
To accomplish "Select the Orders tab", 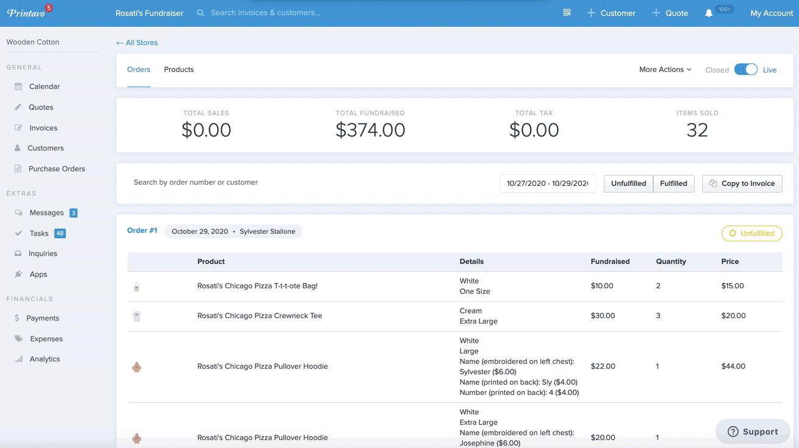I will coord(138,69).
